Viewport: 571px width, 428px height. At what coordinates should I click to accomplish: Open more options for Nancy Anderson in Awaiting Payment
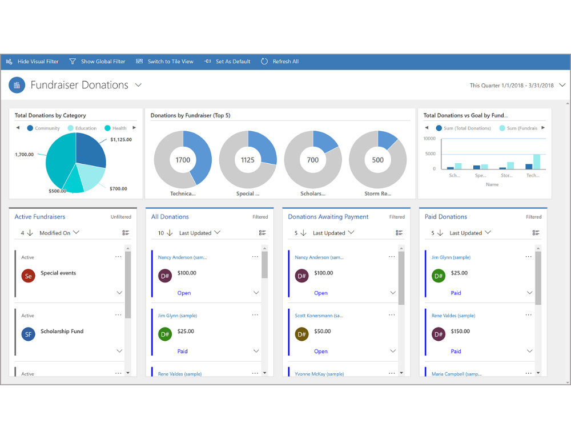[x=392, y=257]
